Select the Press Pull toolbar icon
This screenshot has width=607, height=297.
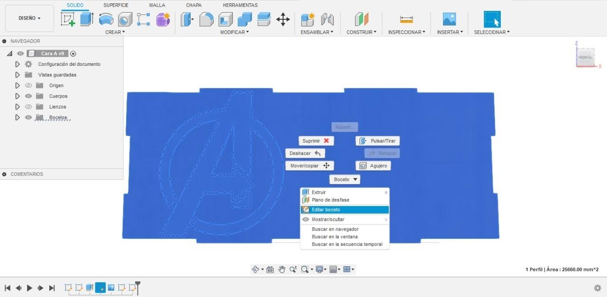point(187,19)
